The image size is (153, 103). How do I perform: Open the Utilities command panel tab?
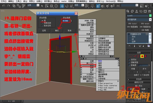click(x=150, y=11)
